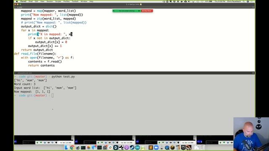Open the Finder icon in the dock
The image size is (269, 151).
(66, 147)
